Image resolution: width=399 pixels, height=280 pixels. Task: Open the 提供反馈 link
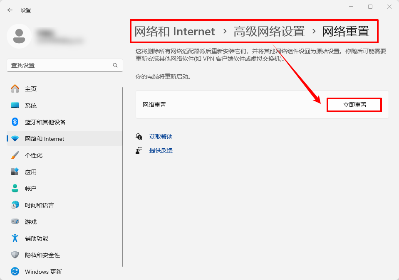pos(161,150)
